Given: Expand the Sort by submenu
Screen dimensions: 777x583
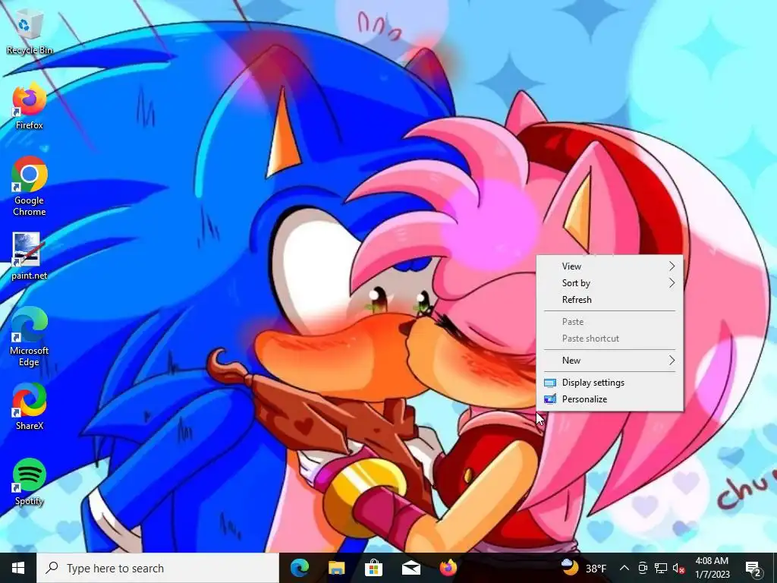Looking at the screenshot, I should pos(610,283).
